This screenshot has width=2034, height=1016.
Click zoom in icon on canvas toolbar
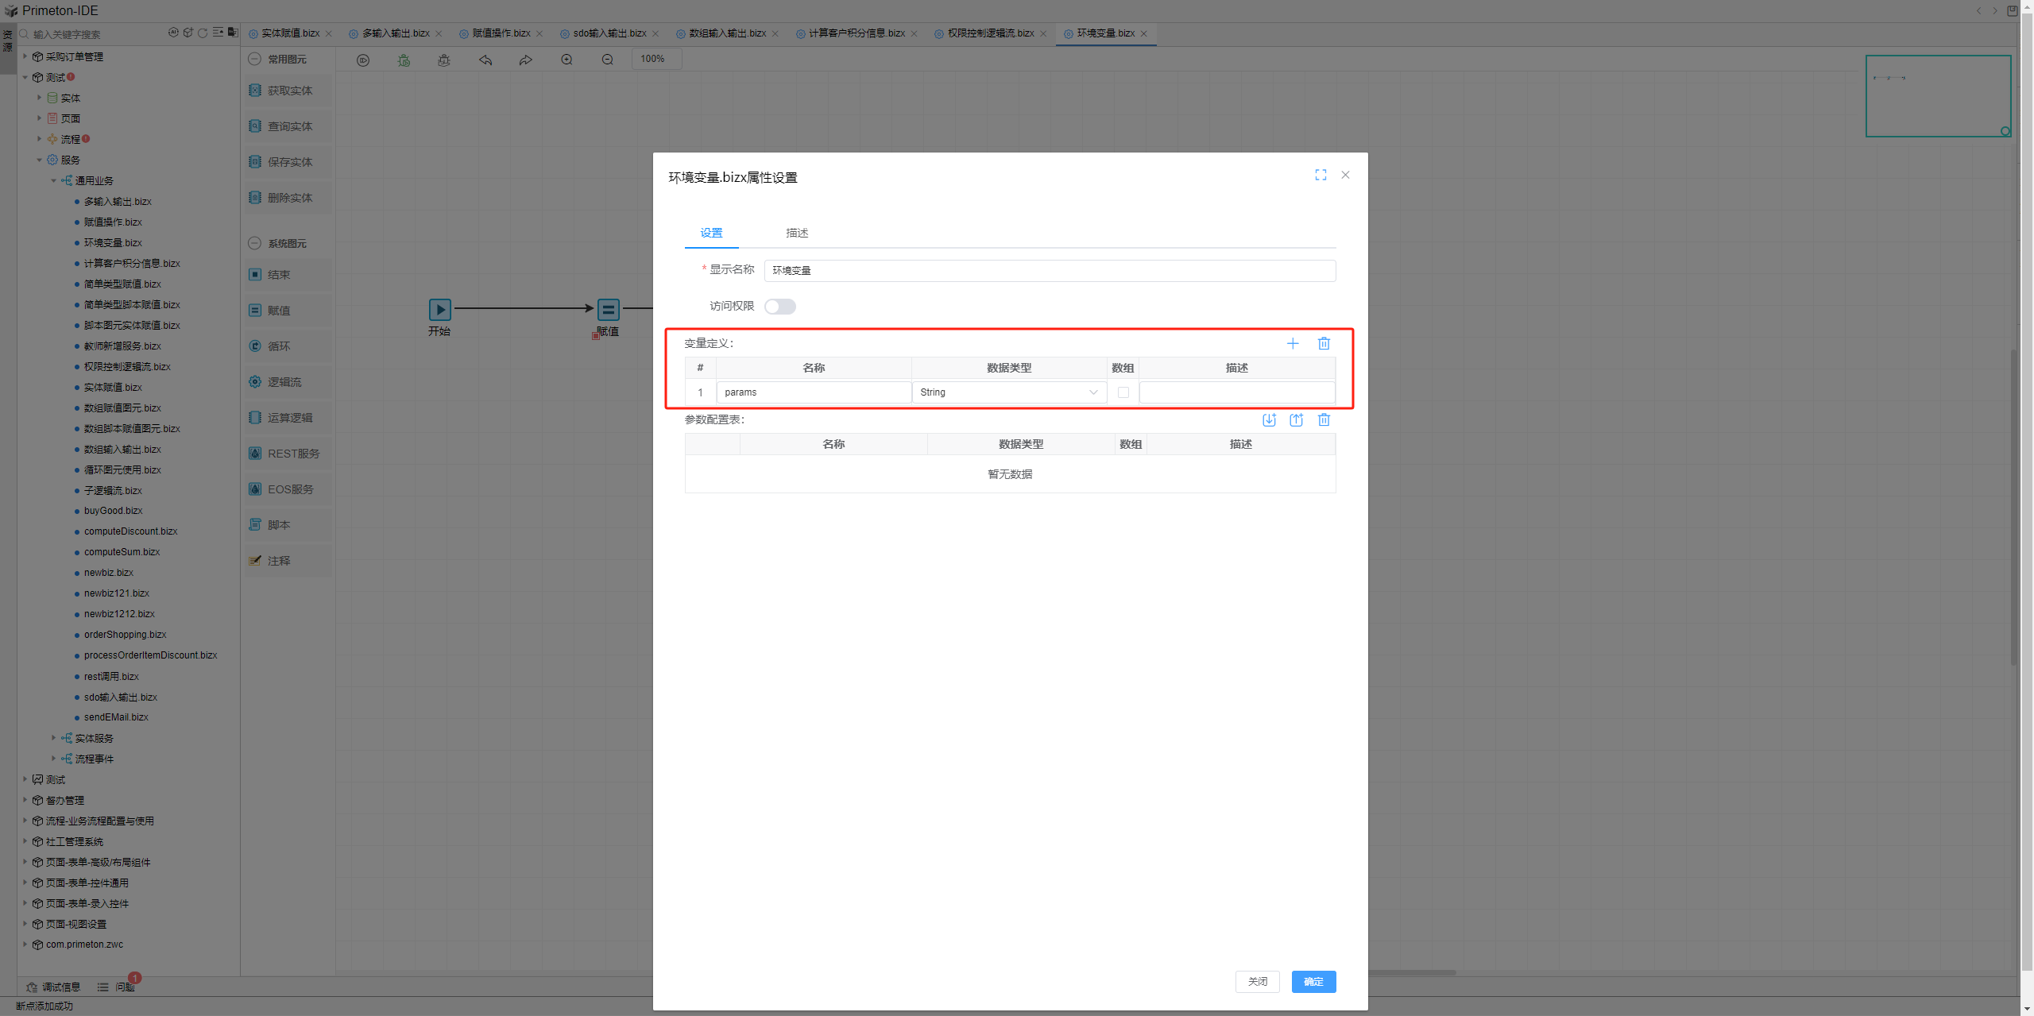coord(567,60)
